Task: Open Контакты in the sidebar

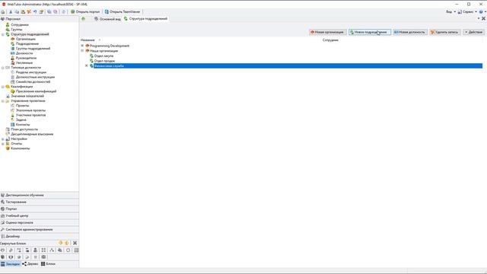Action: click(x=23, y=125)
